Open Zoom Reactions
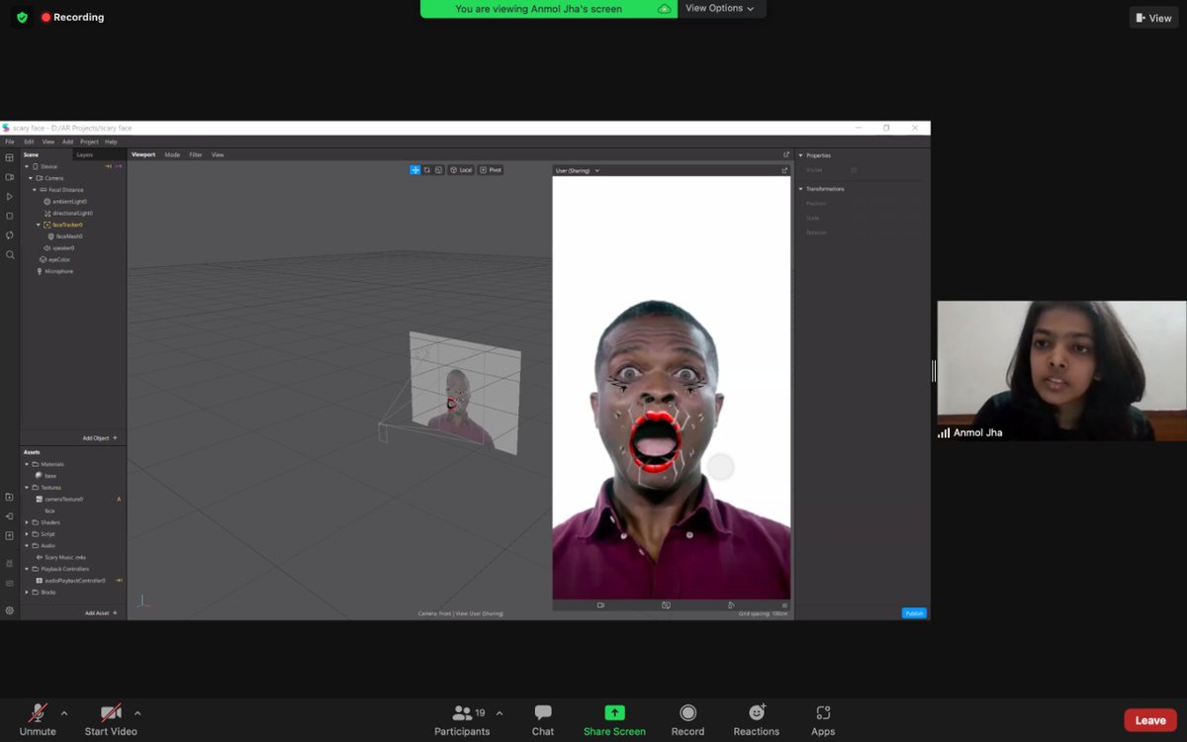Screen dimensions: 1187x742 pos(757,720)
